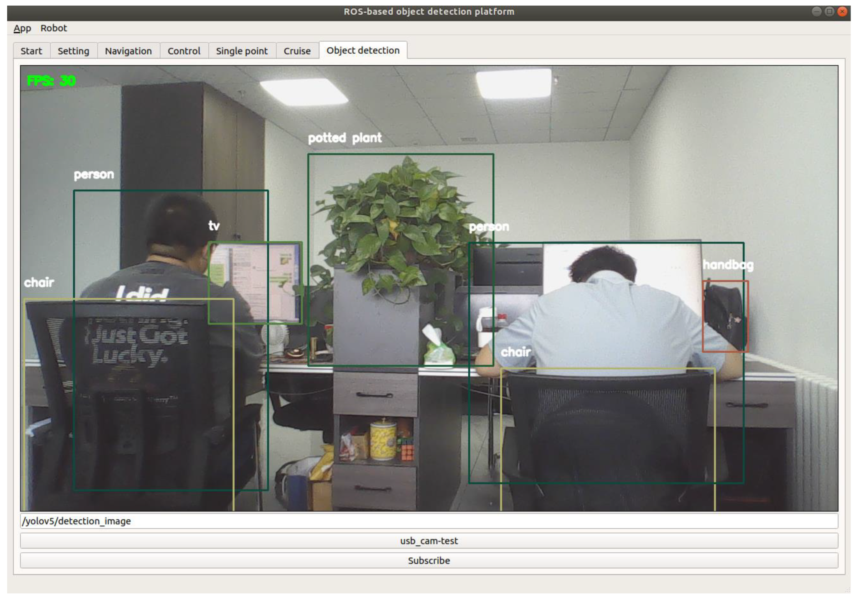Open the Cruise tab
Viewport: 857px width, 599px height.
pyautogui.click(x=297, y=51)
